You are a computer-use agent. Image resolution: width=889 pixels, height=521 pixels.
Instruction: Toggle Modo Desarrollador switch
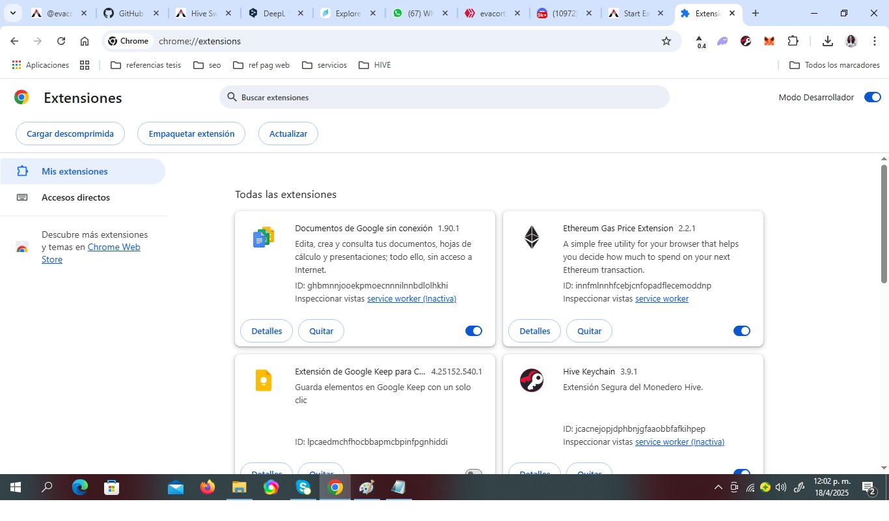pos(872,97)
